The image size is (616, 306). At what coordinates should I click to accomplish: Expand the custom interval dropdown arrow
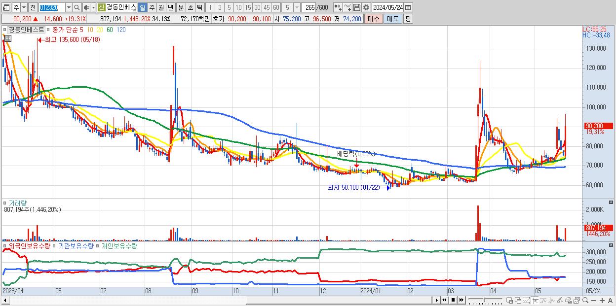(x=297, y=7)
